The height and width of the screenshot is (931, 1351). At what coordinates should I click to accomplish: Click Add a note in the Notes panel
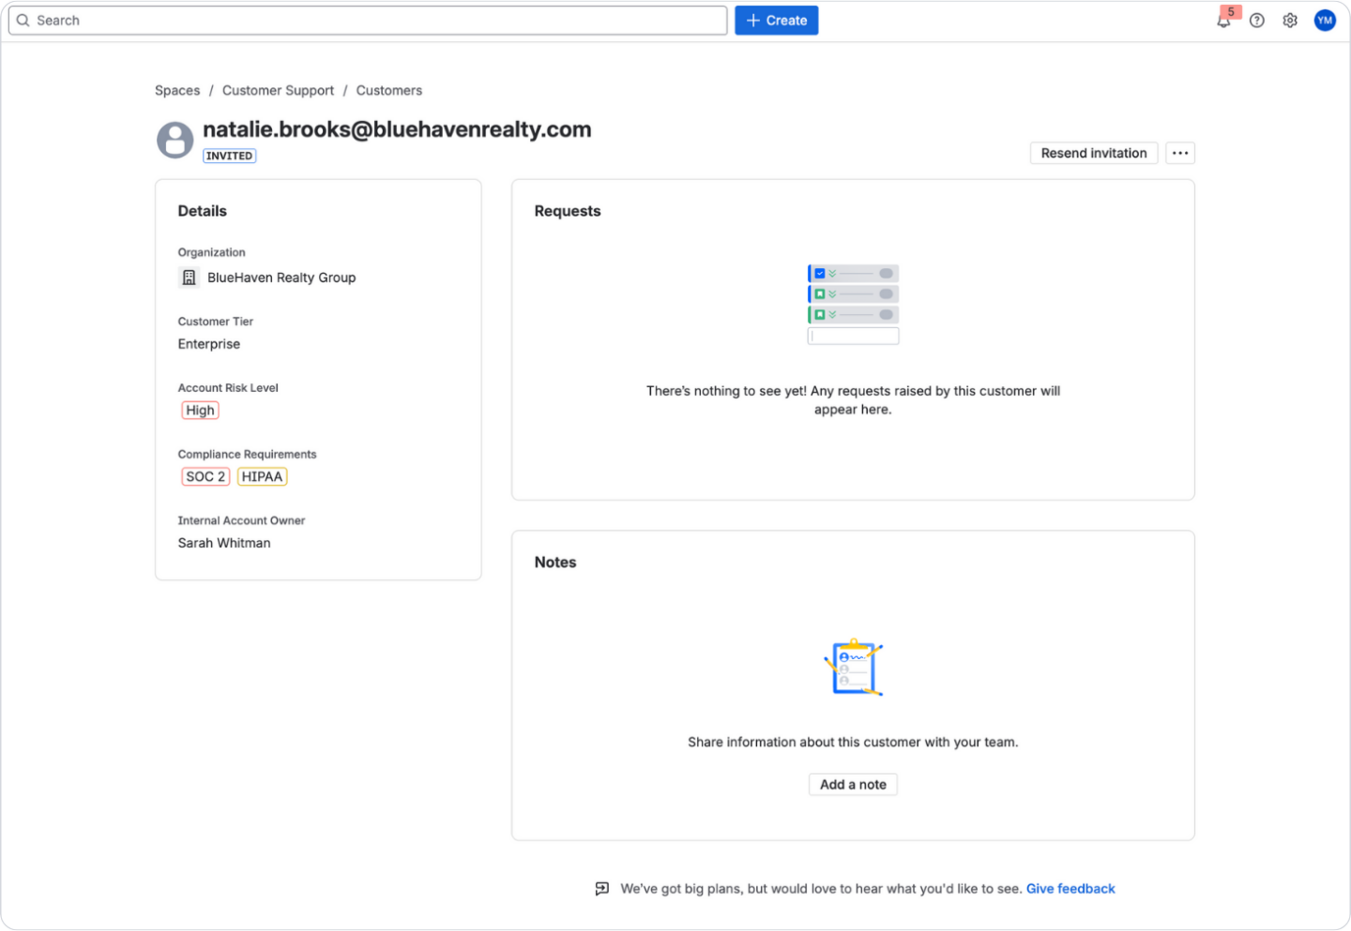pos(852,784)
